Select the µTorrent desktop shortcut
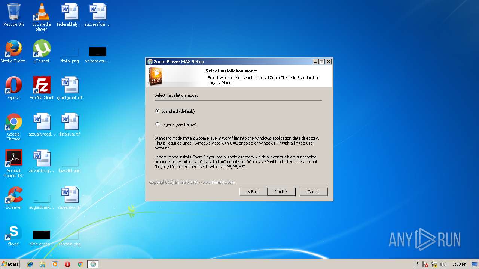 pos(41,52)
